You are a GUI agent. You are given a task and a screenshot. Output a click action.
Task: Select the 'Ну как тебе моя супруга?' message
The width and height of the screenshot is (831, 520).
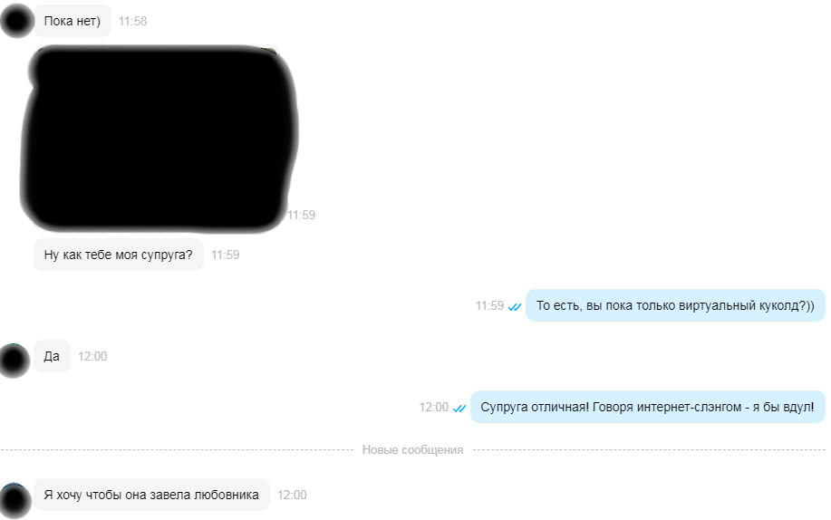pyautogui.click(x=119, y=255)
